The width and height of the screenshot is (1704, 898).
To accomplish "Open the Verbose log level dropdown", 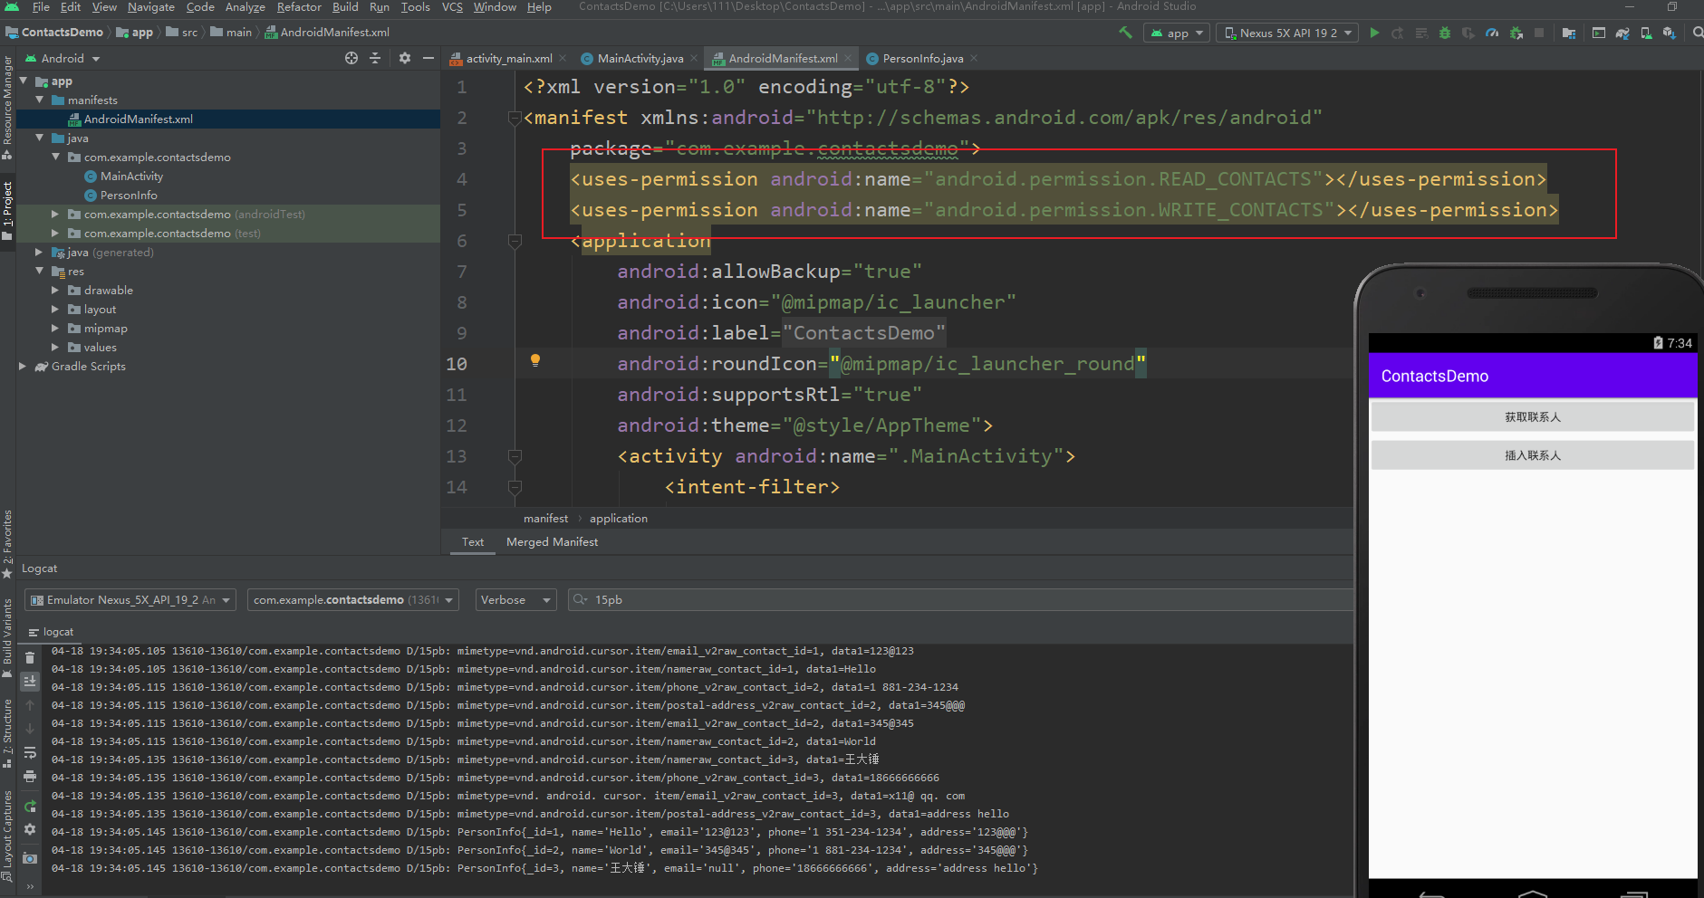I will coord(515,600).
